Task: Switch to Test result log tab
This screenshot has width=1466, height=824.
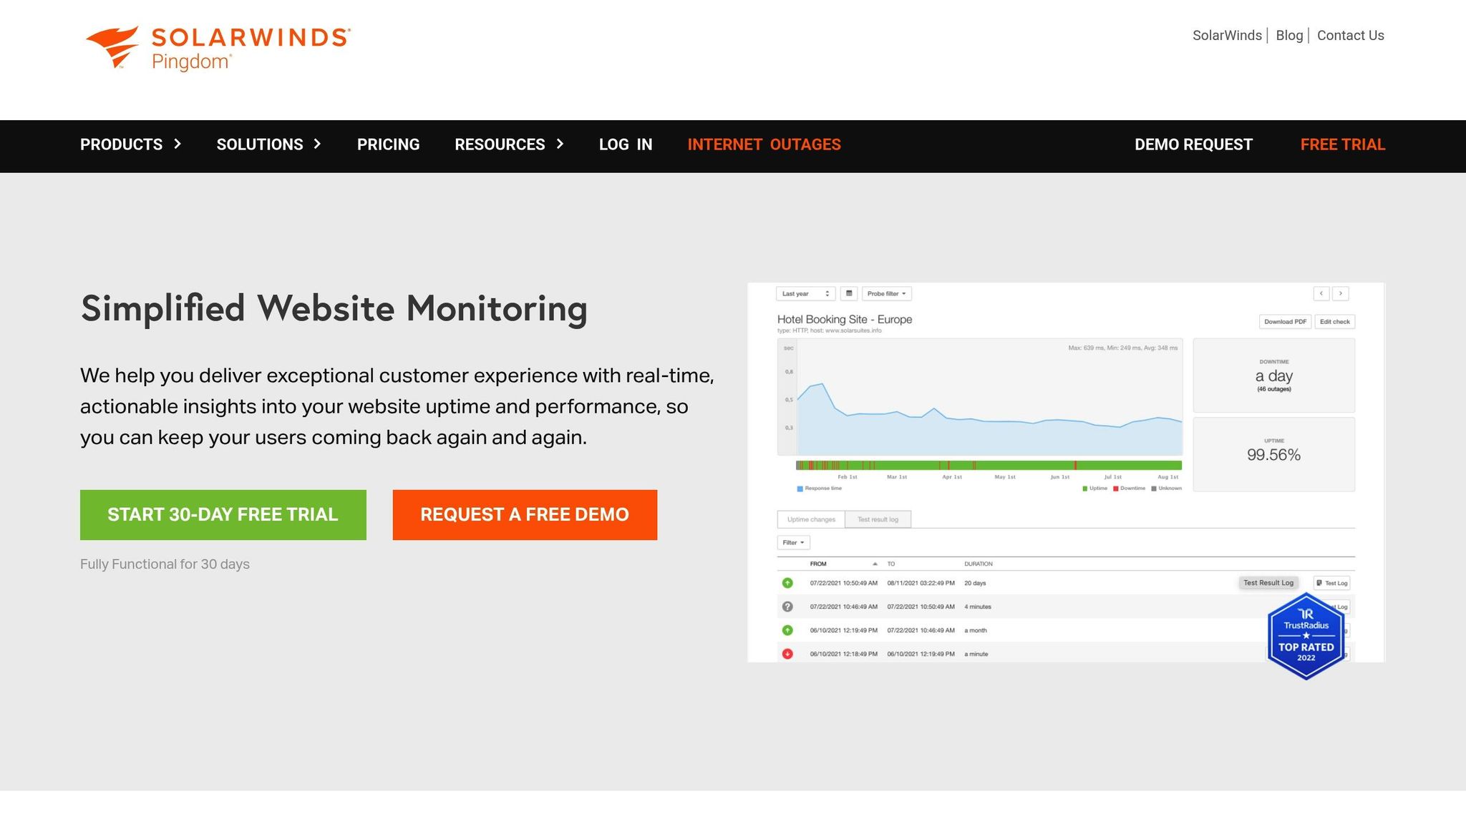Action: [x=878, y=519]
